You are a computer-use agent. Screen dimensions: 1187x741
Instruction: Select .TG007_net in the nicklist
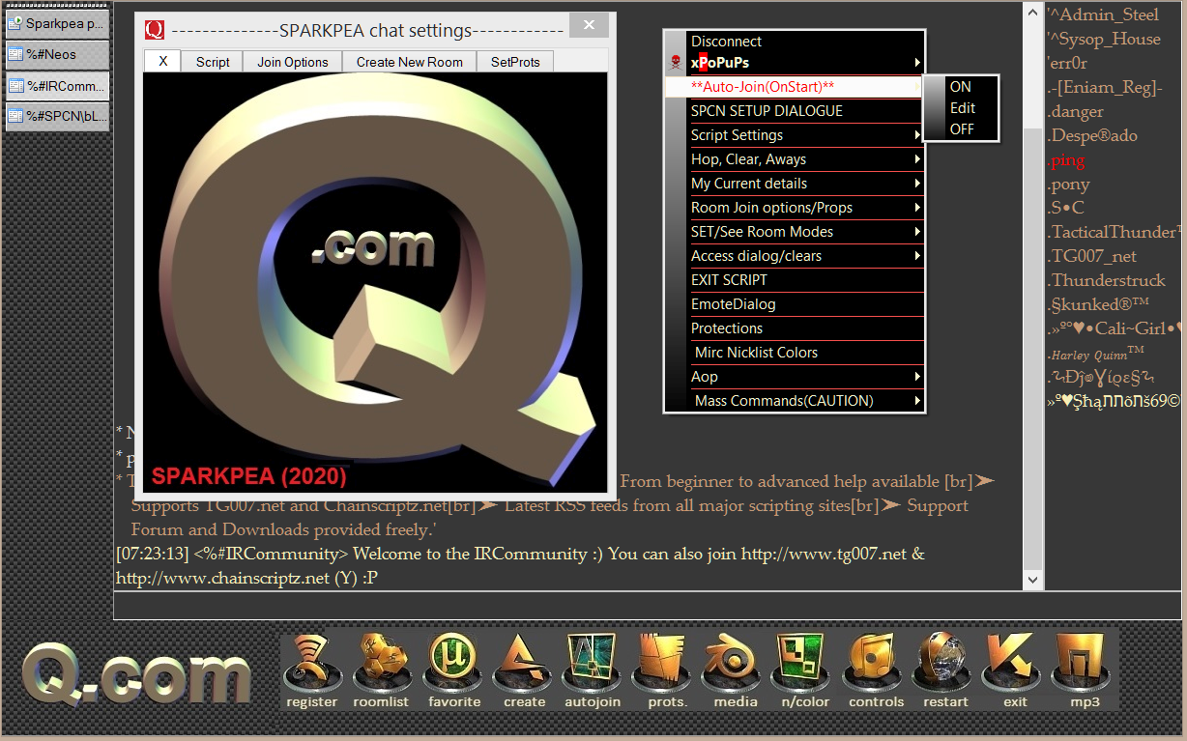pos(1092,256)
